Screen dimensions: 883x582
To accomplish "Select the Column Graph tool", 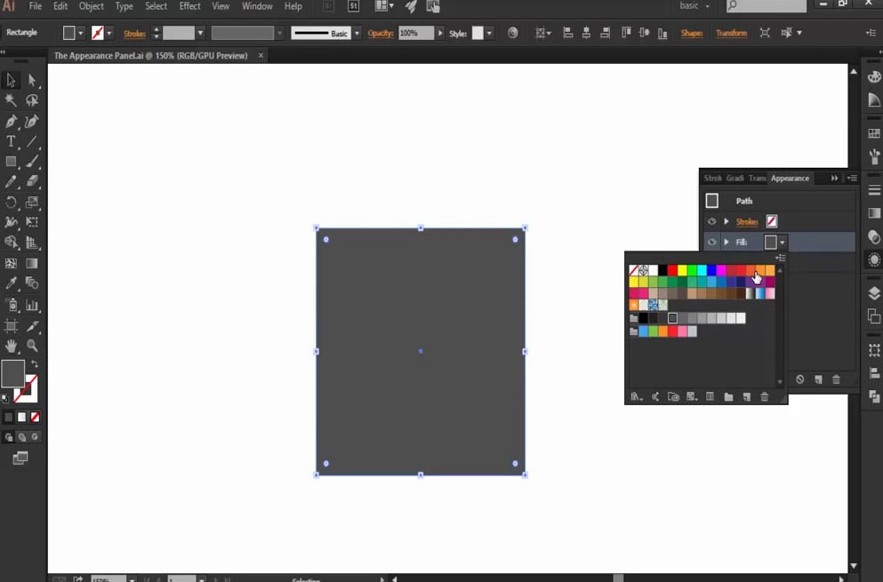I will (x=32, y=305).
